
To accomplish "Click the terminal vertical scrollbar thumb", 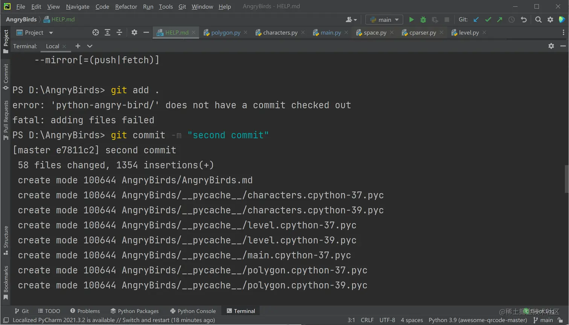I will (x=567, y=179).
